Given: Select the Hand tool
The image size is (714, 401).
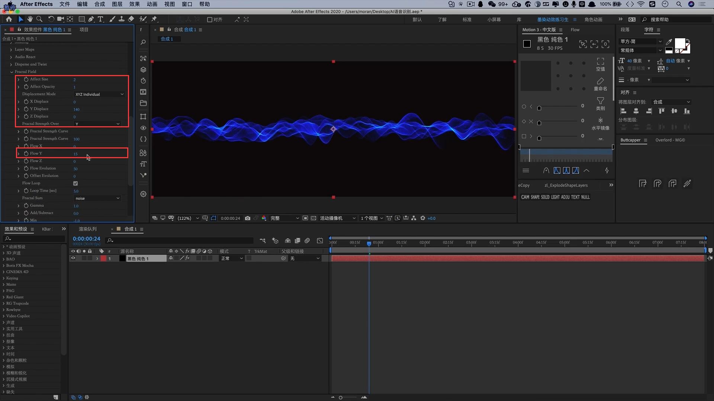Looking at the screenshot, I should (x=30, y=19).
